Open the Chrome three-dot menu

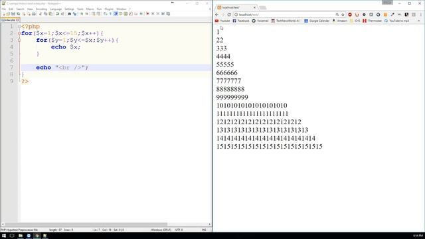tap(421, 15)
